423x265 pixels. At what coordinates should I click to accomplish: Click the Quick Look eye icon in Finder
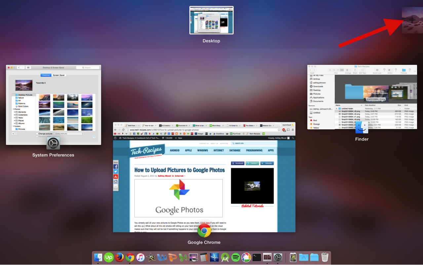tap(377, 70)
